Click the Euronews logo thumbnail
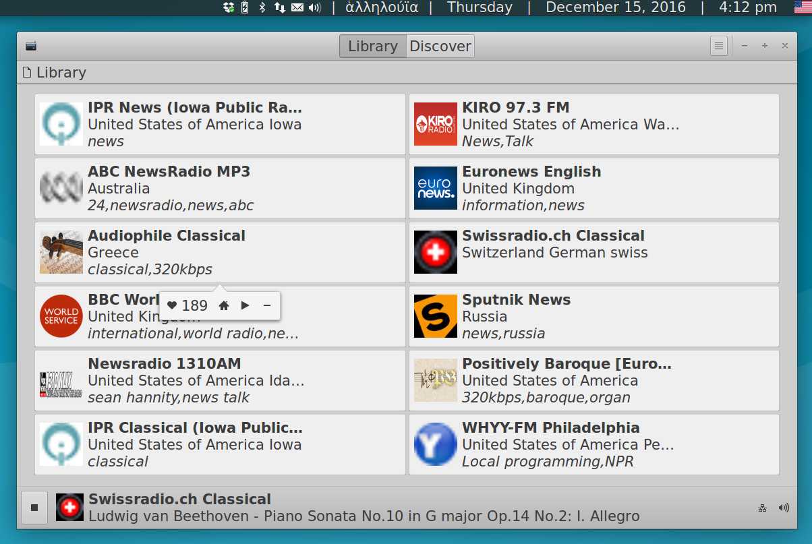812x544 pixels. pos(436,188)
